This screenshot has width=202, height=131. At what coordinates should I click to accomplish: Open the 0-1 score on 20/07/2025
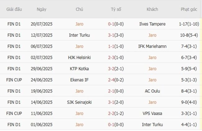(x=111, y=24)
